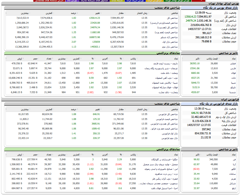Open 'وبملت - بانک ملت' symbol
The image size is (242, 196).
[169, 73]
